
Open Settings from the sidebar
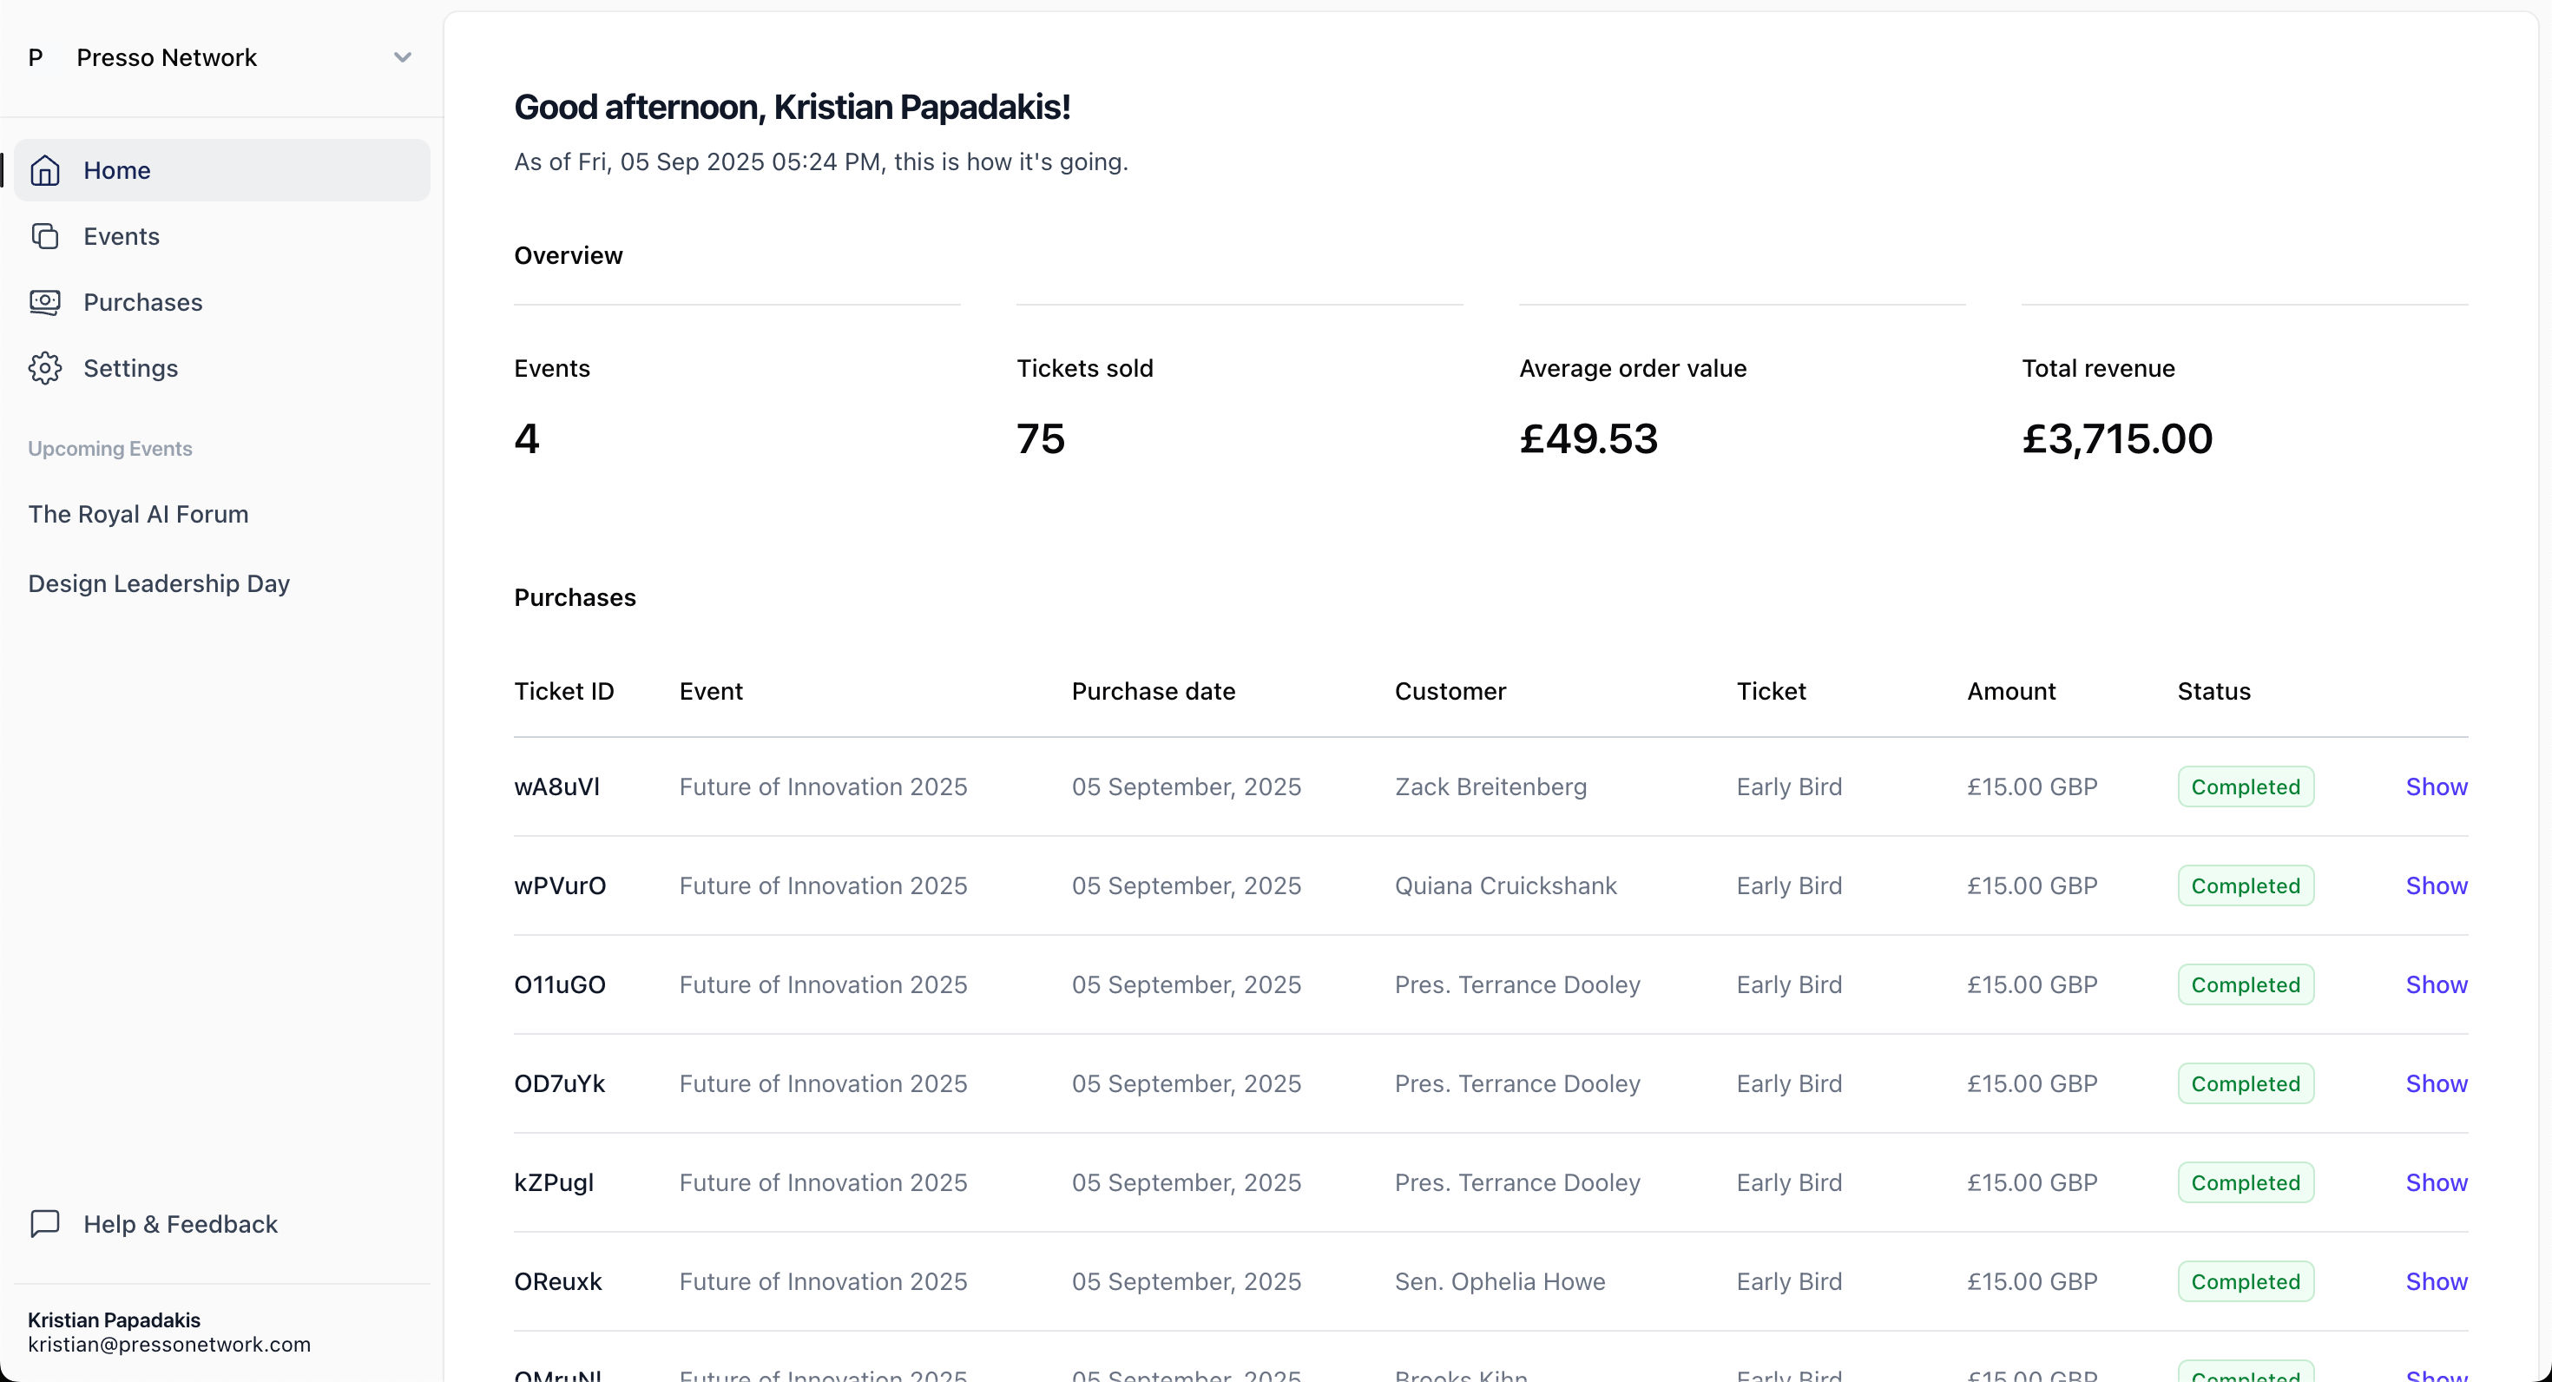131,369
